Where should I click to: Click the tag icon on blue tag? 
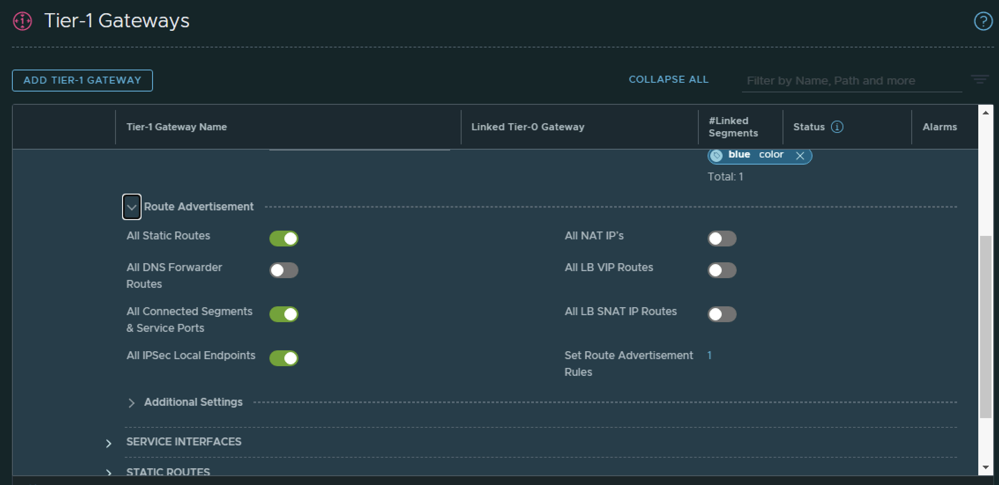[x=717, y=155]
